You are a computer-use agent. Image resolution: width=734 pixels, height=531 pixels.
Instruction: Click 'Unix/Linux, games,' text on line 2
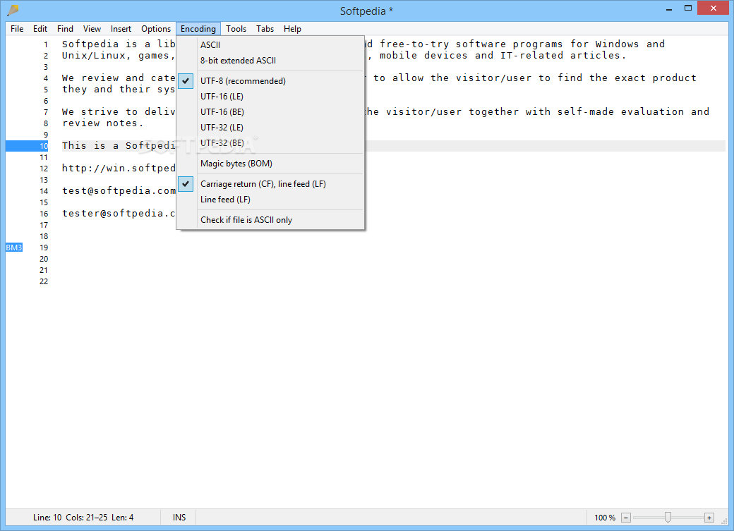coord(119,56)
